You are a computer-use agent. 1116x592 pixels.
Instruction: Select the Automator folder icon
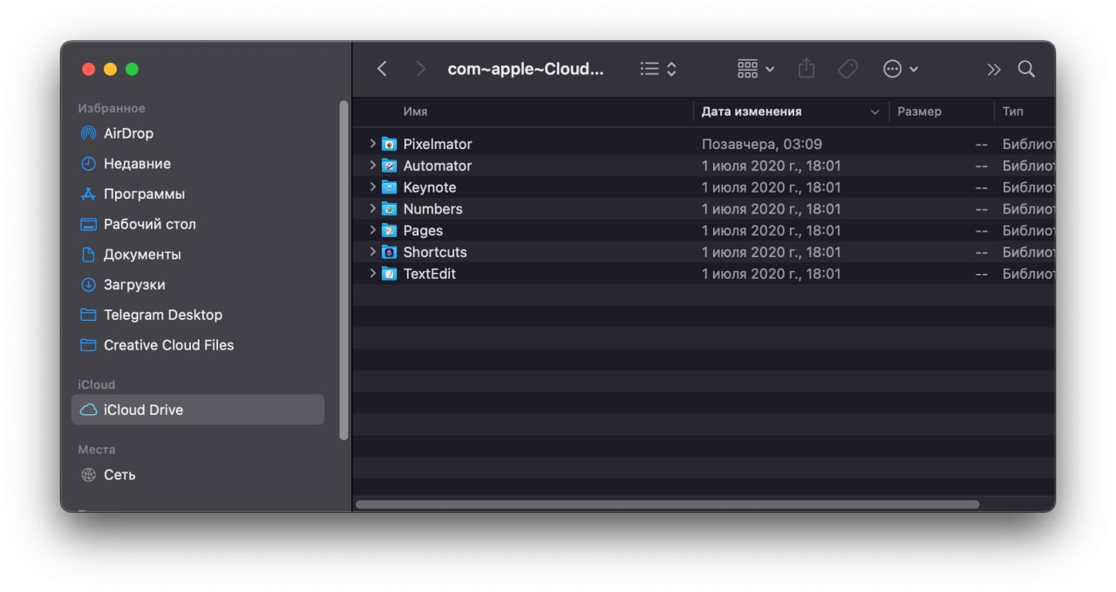[390, 166]
